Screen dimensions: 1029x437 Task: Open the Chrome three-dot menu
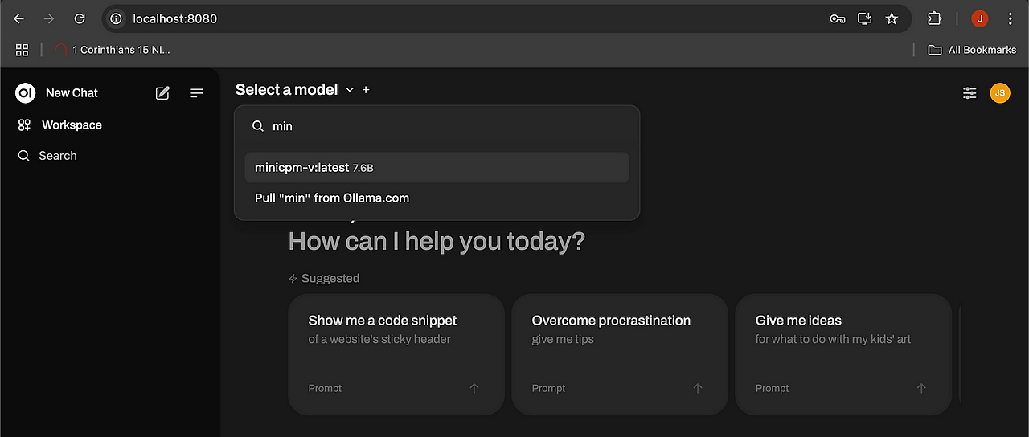point(1010,18)
